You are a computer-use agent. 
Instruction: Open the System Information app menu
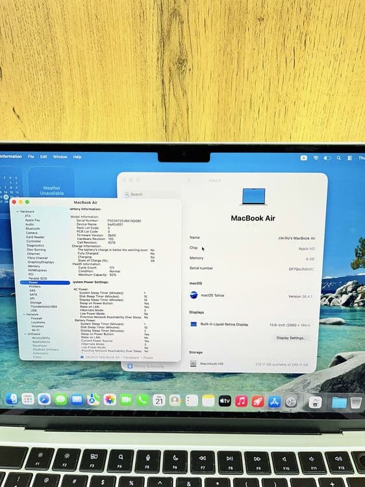[11, 156]
